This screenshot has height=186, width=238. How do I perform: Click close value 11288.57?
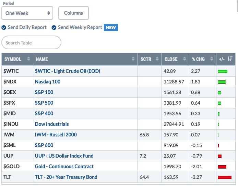click(174, 82)
